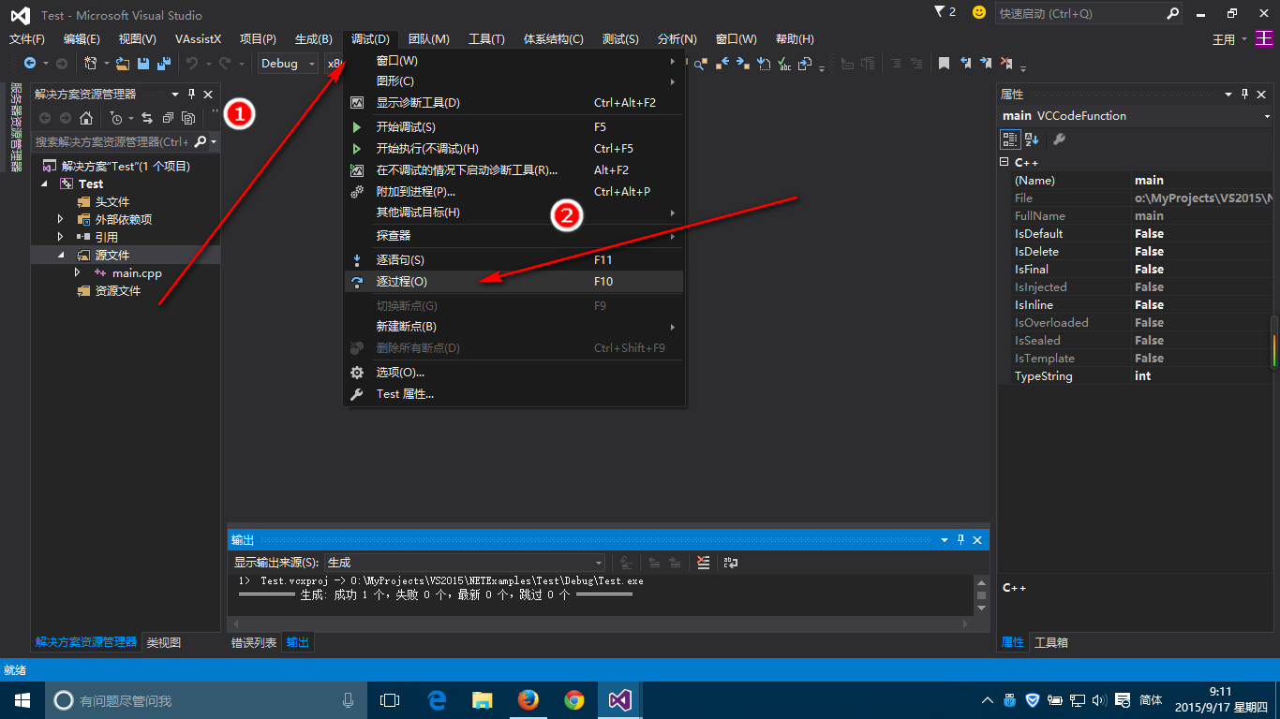
Task: Click the Firefox icon on the taskbar
Action: coord(528,699)
